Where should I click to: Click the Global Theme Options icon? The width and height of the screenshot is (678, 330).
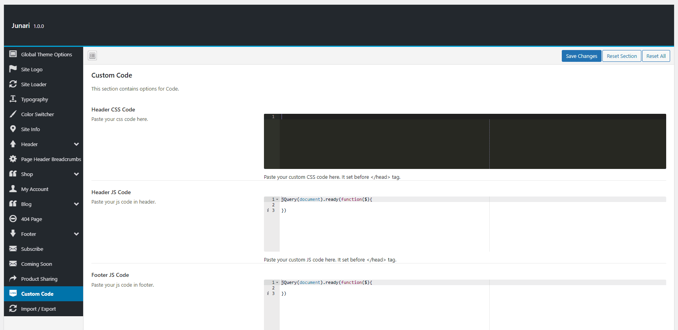click(x=13, y=54)
